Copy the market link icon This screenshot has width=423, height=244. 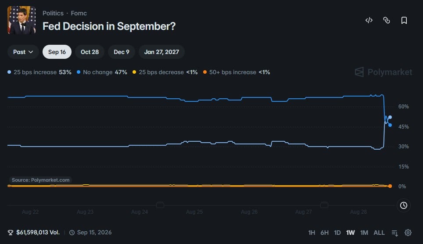coord(386,20)
